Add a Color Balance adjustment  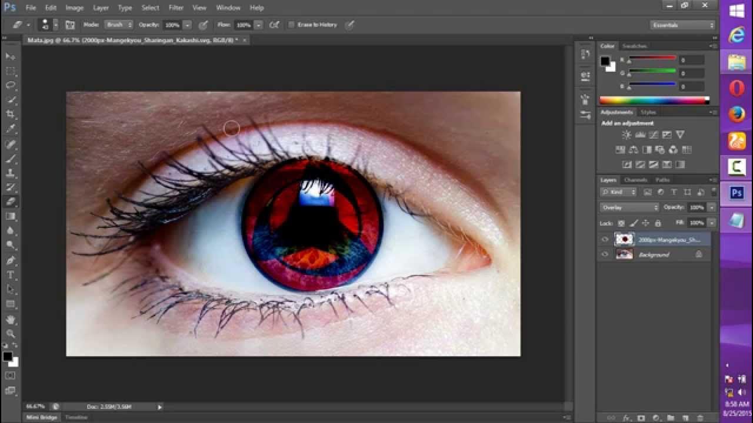634,150
